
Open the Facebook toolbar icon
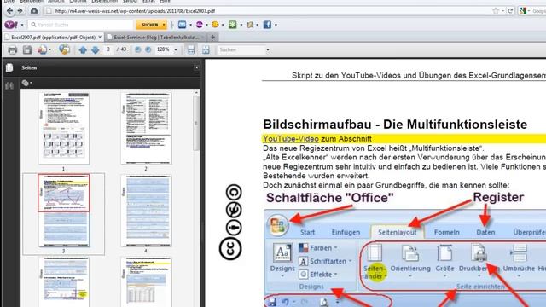coord(267,25)
